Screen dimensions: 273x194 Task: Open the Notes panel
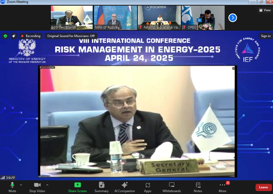[198, 187]
